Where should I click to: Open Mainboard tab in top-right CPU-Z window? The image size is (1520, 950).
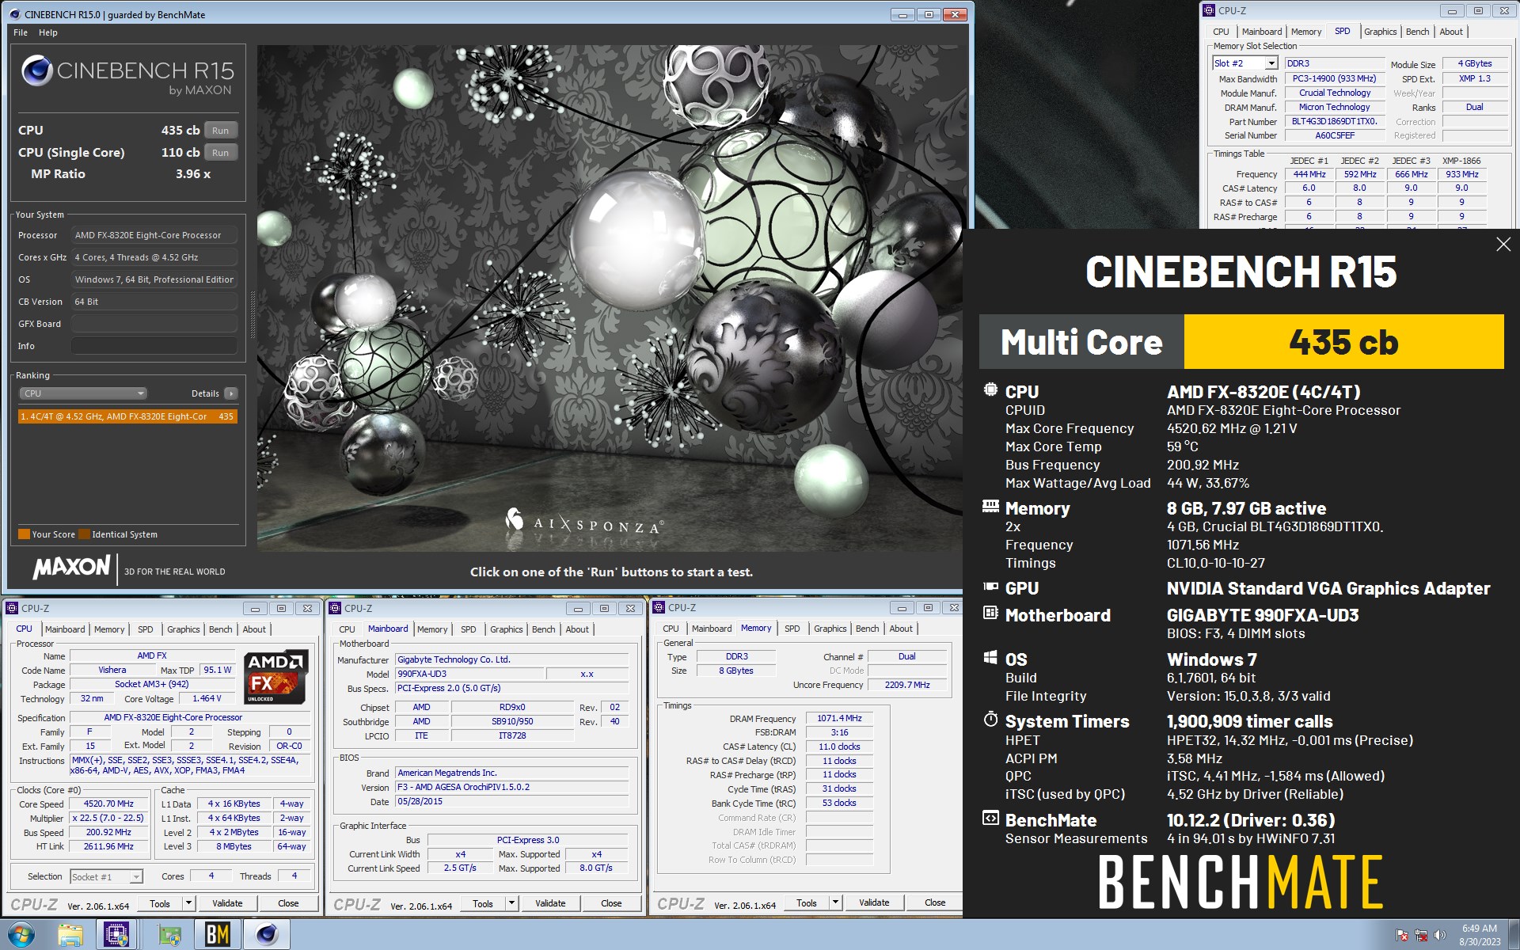point(1261,32)
